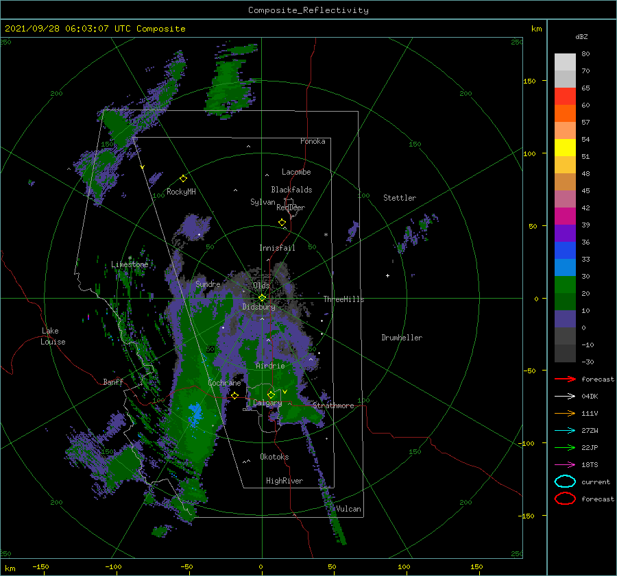Click the magenta 18TS arrow icon
The image size is (617, 576).
pyautogui.click(x=565, y=464)
